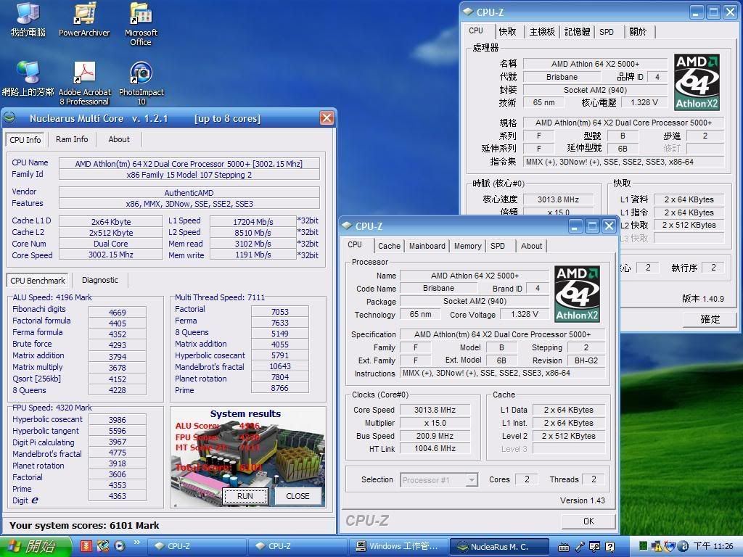743x557 pixels.
Task: Click the green system tray icon
Action: point(643,546)
